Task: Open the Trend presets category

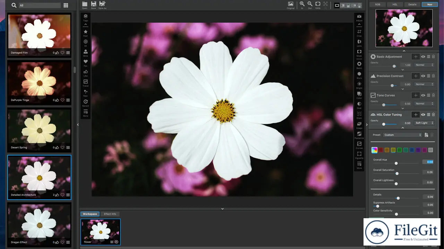Action: 85,83
